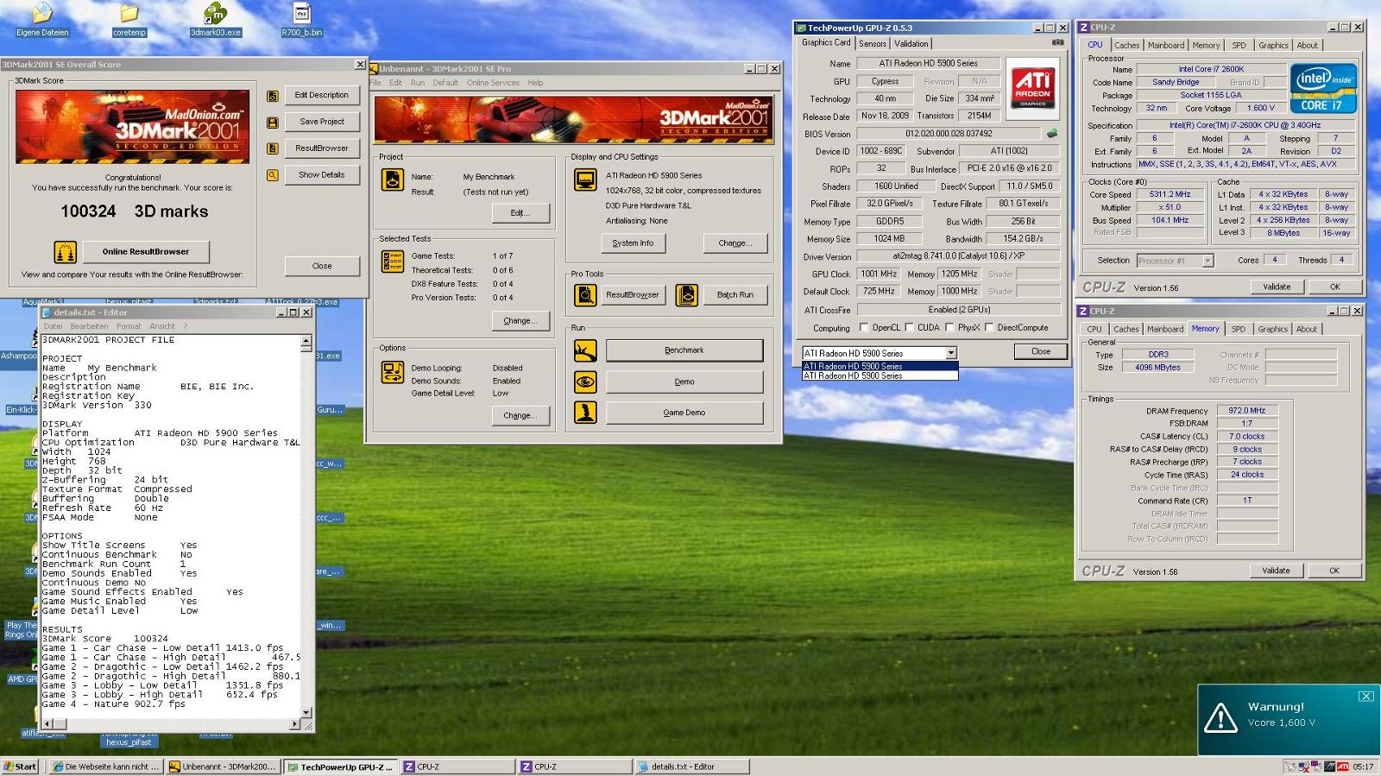The height and width of the screenshot is (776, 1381).
Task: Open the 3dmark03.exe desktop icon
Action: [216, 20]
